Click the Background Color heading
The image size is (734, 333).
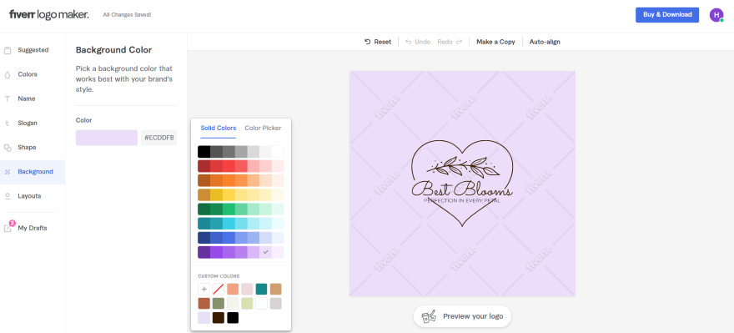[x=113, y=49]
